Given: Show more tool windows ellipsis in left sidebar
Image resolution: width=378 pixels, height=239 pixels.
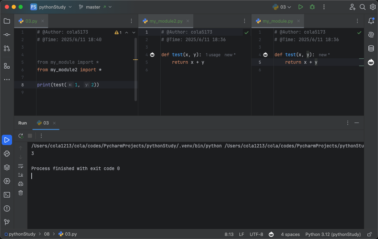Looking at the screenshot, I should click(x=7, y=80).
